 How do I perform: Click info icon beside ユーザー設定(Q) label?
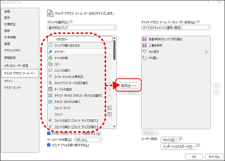(x=198, y=22)
